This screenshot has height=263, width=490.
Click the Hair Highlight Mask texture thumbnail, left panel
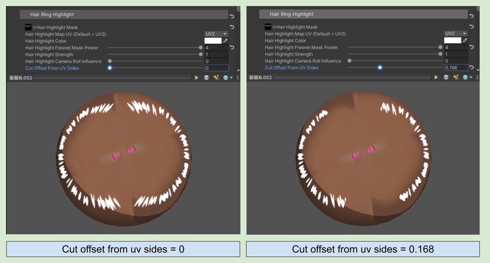28,27
